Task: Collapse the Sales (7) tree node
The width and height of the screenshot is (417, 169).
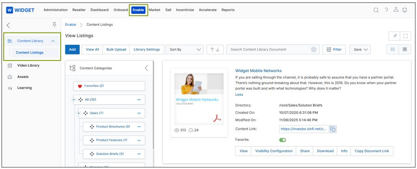Action: [79, 113]
